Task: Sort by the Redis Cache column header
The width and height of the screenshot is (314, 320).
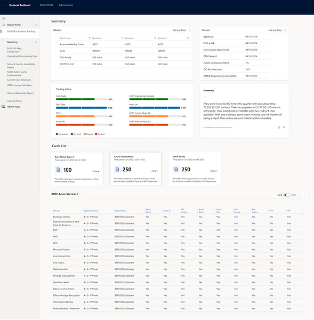Action: 148,211
